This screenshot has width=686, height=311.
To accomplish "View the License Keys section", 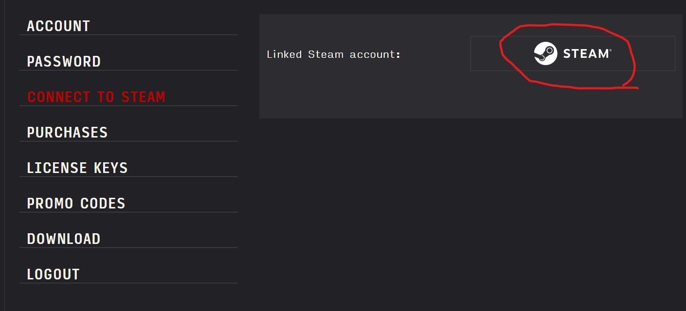I will (x=77, y=168).
